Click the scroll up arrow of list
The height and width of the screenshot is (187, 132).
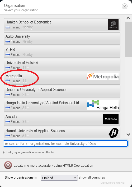(x=128, y=18)
